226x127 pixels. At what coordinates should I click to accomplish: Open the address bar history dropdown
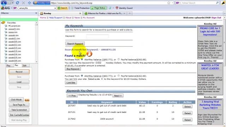pyautogui.click(x=172, y=3)
